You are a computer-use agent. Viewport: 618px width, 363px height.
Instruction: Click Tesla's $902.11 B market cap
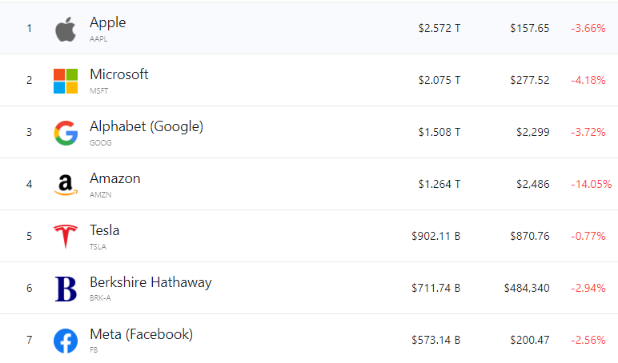point(435,237)
